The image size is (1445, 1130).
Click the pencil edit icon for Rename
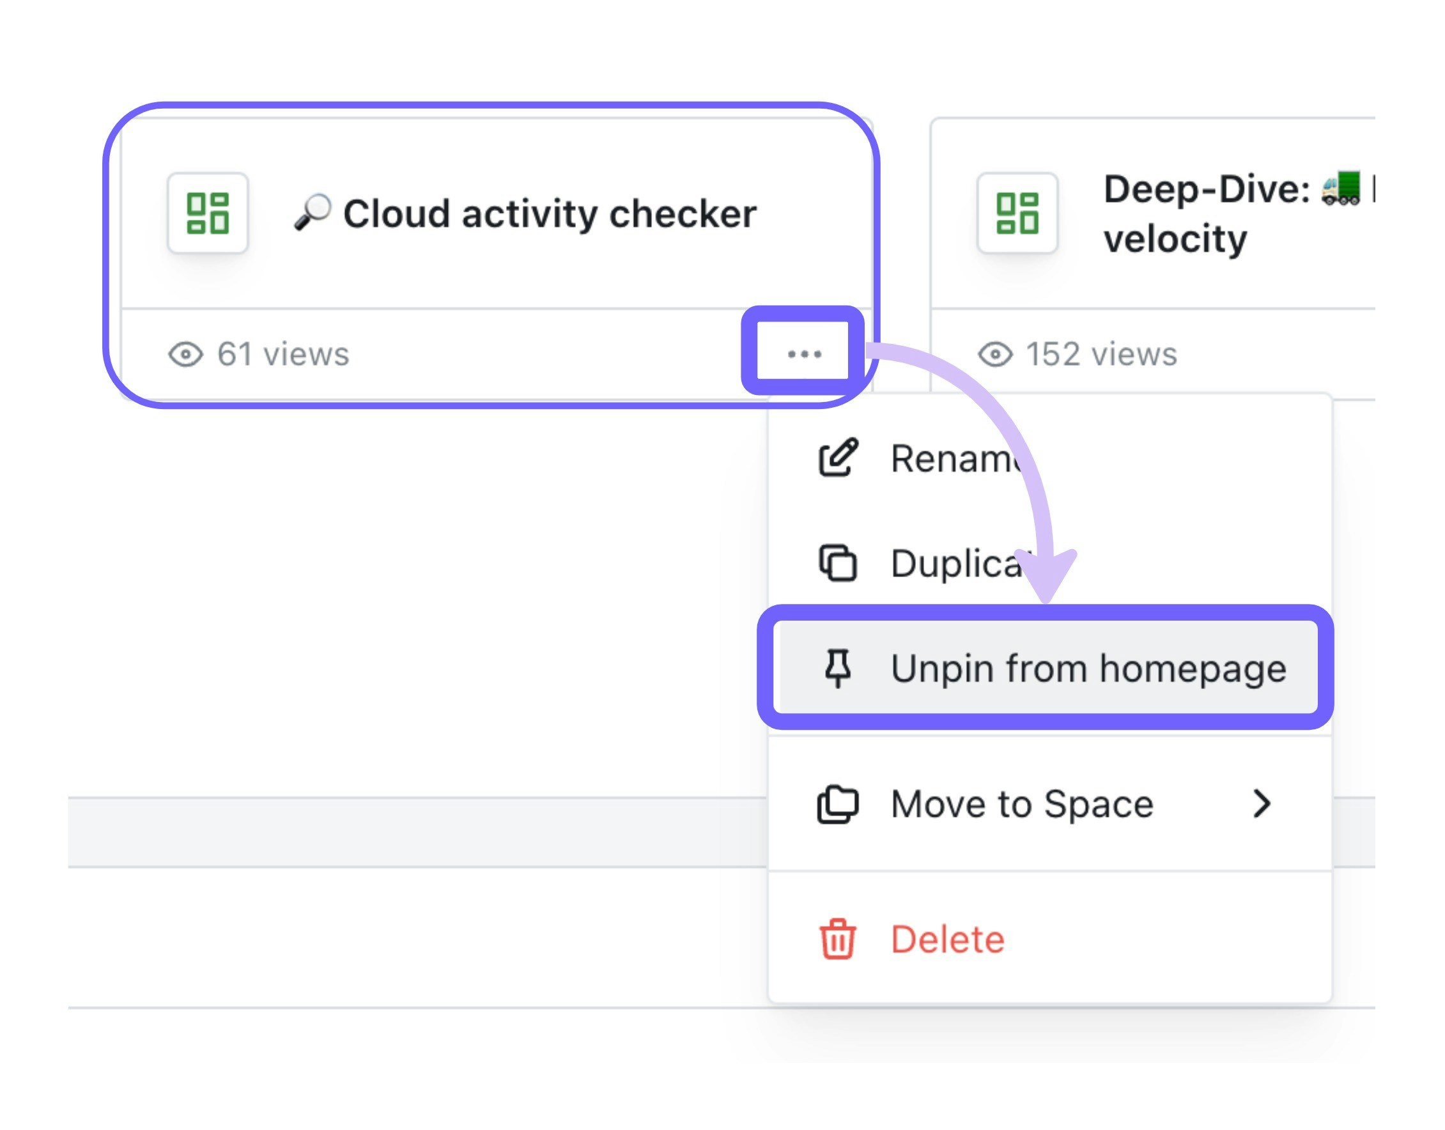(x=838, y=457)
